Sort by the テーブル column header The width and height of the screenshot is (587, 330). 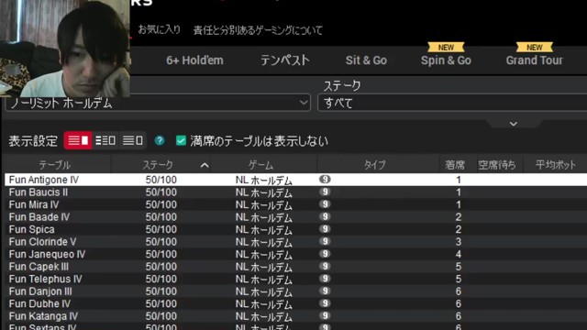click(55, 165)
